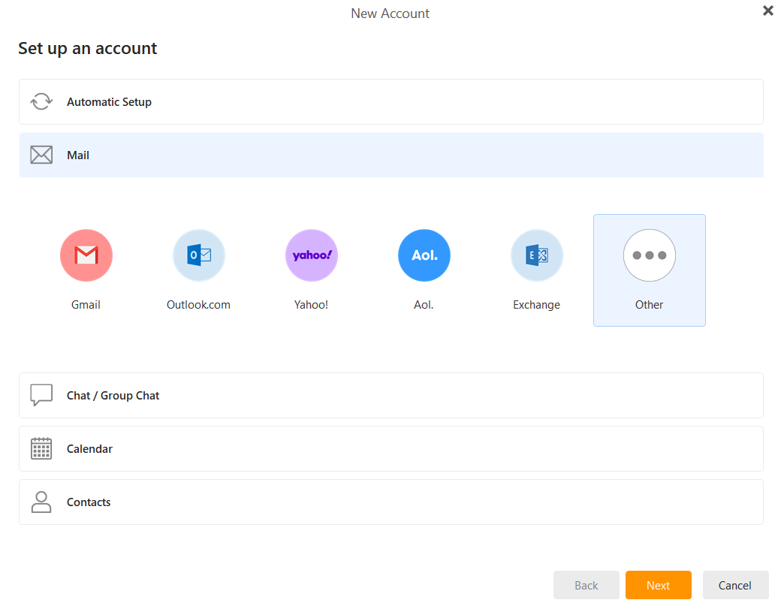Click the Mail envelope icon
This screenshot has width=784, height=609.
(41, 155)
